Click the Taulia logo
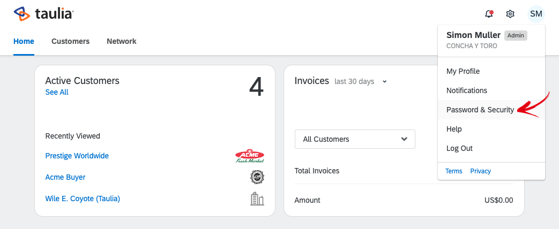 pos(43,14)
